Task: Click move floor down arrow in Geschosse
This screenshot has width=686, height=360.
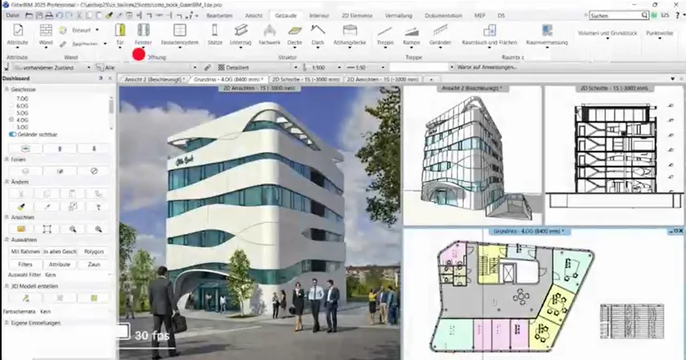Action: (94, 148)
